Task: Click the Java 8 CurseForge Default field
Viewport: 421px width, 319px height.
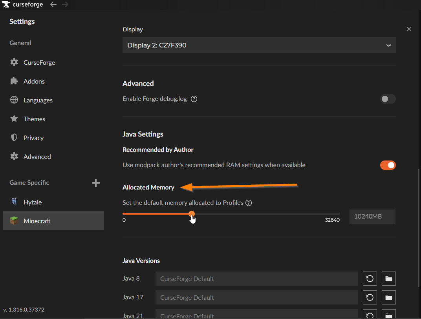Action: (256, 279)
